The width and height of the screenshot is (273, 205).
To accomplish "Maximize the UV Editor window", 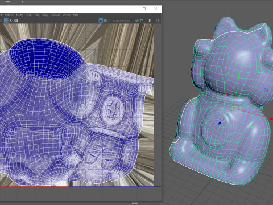I will [144, 9].
